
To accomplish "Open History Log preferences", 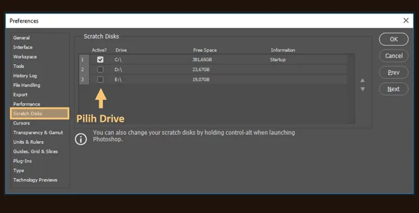I will (25, 75).
